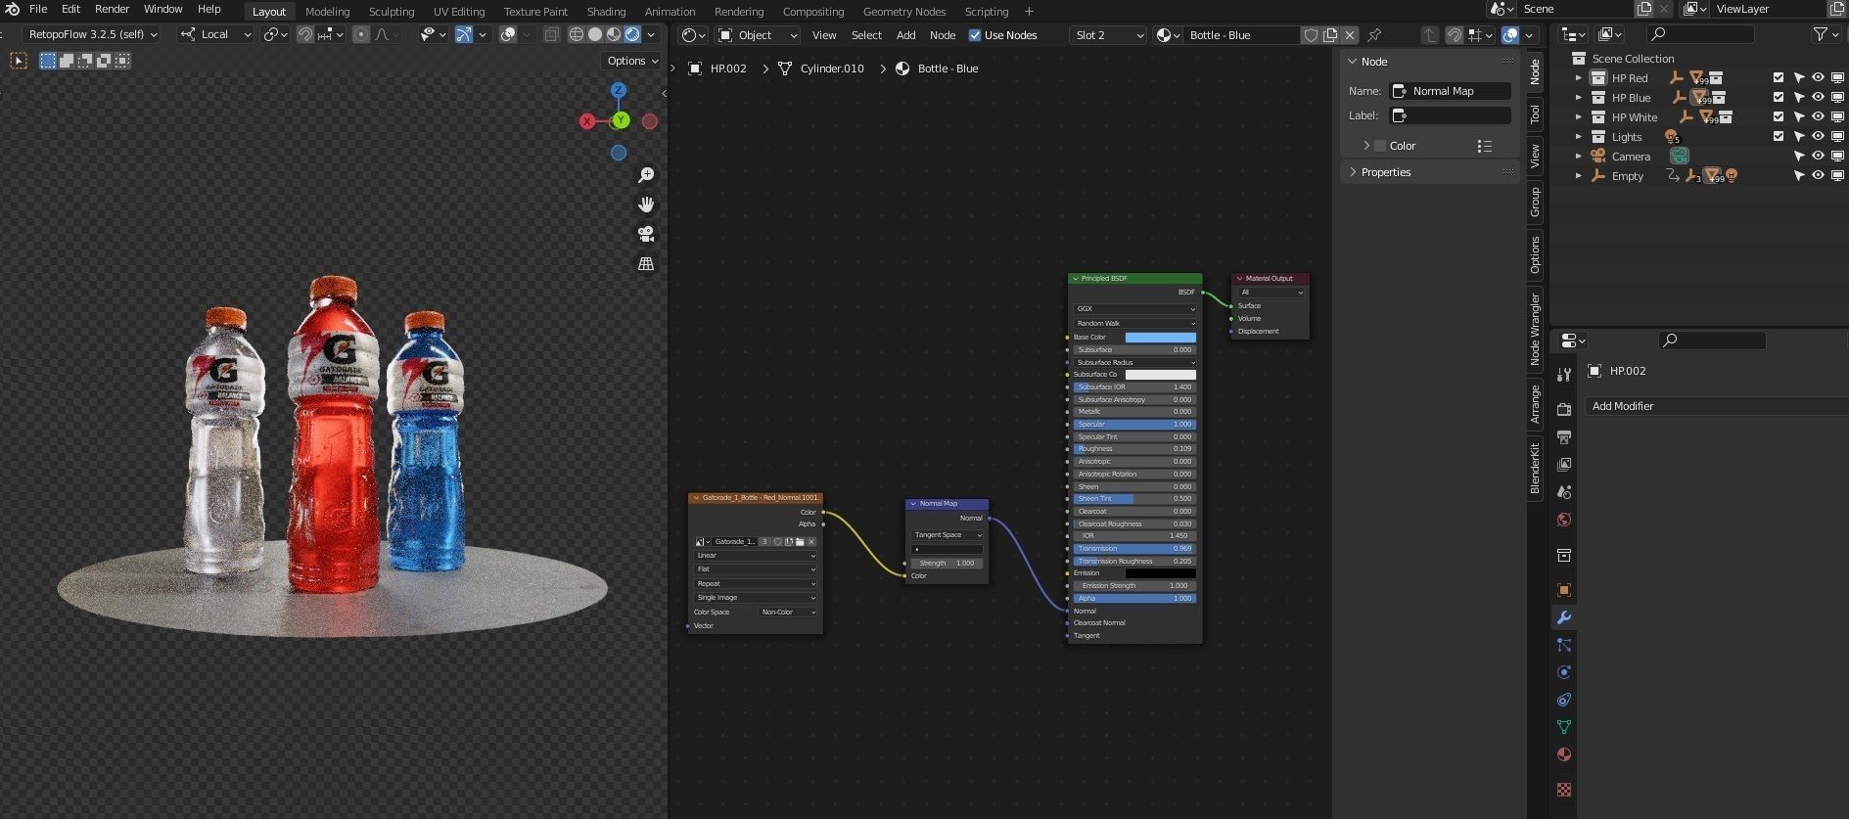The height and width of the screenshot is (819, 1849).
Task: Toggle Lights collection eye visibility
Action: (x=1818, y=136)
